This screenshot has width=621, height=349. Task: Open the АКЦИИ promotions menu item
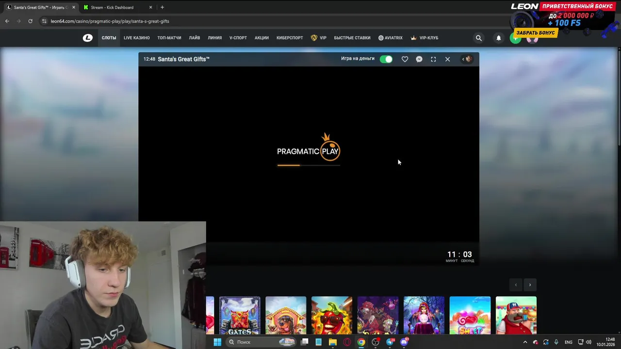(x=261, y=38)
